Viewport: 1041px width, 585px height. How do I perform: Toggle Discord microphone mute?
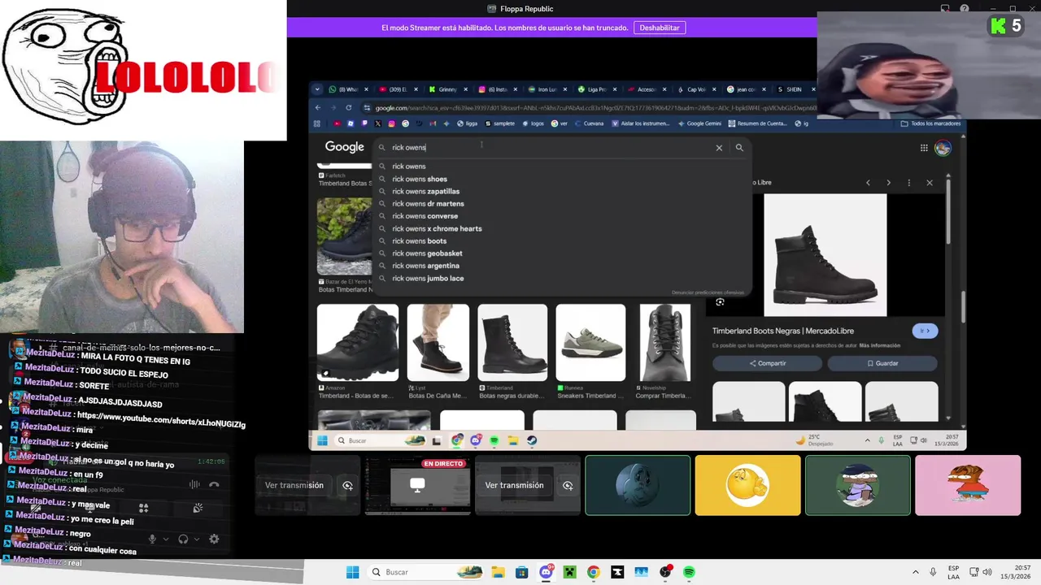[152, 539]
